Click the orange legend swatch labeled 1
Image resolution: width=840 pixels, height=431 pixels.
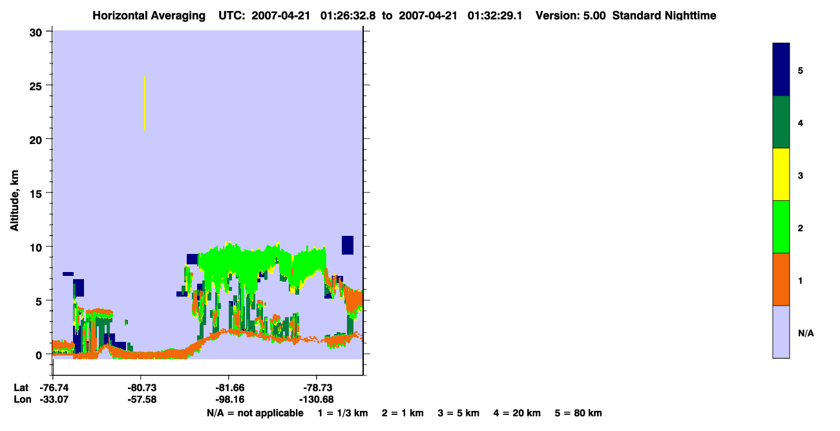point(781,279)
